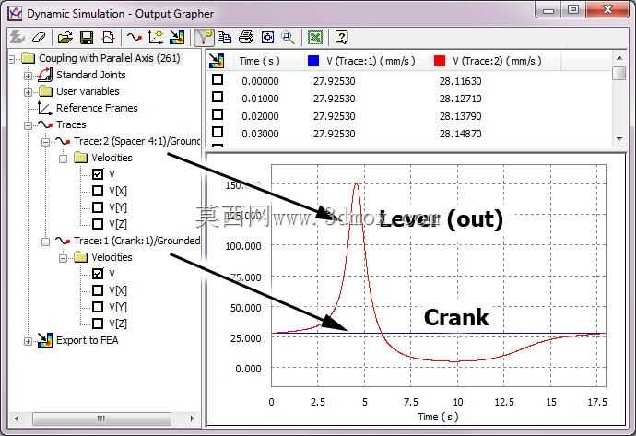Uncheck V under Trace:1 velocities
Image resolution: width=636 pixels, height=436 pixels.
tap(98, 274)
